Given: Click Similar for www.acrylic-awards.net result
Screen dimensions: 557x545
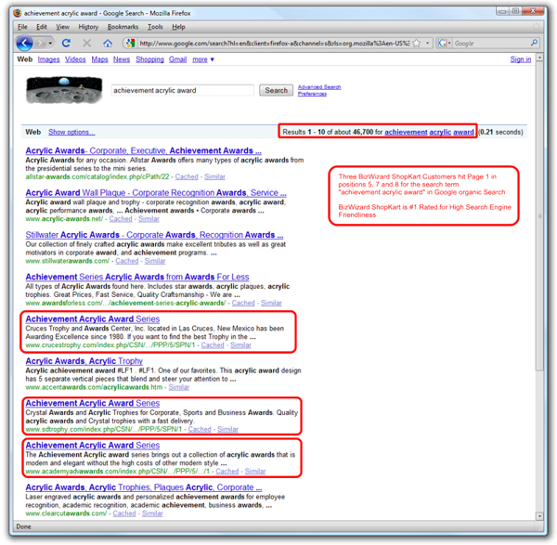Looking at the screenshot, I should point(149,219).
